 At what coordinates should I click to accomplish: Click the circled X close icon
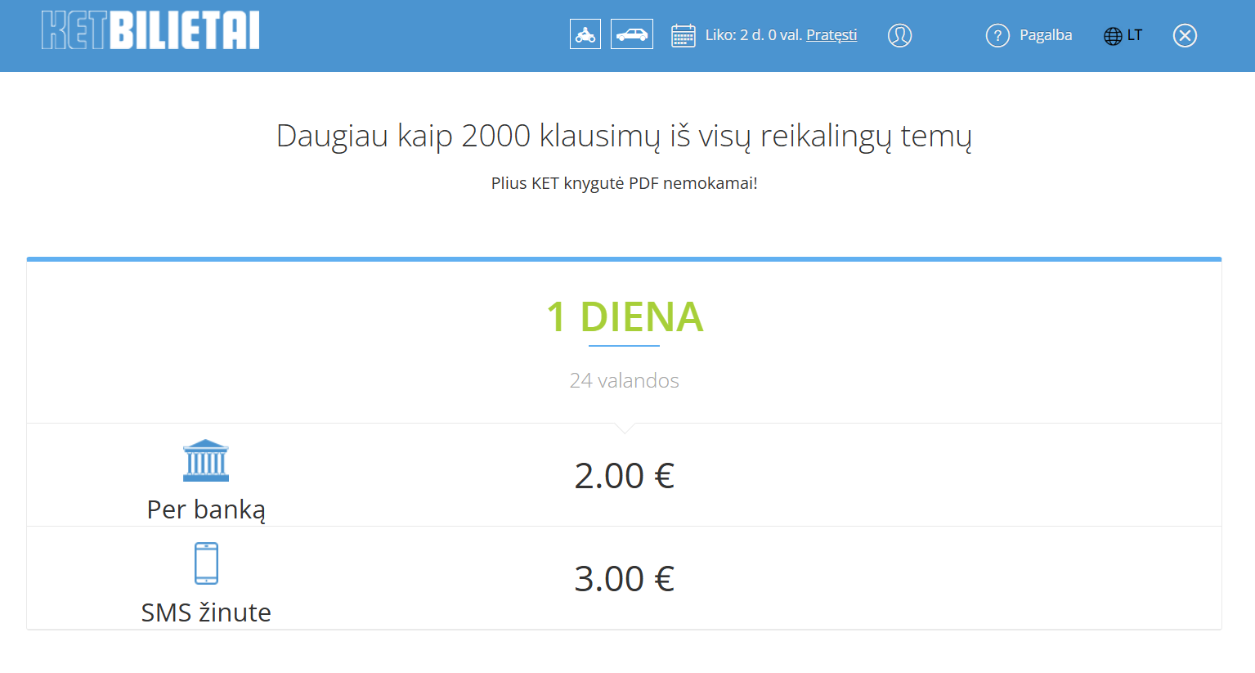1185,35
